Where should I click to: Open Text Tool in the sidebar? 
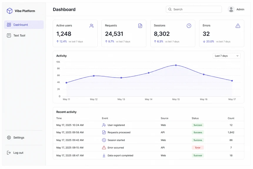pyautogui.click(x=24, y=35)
